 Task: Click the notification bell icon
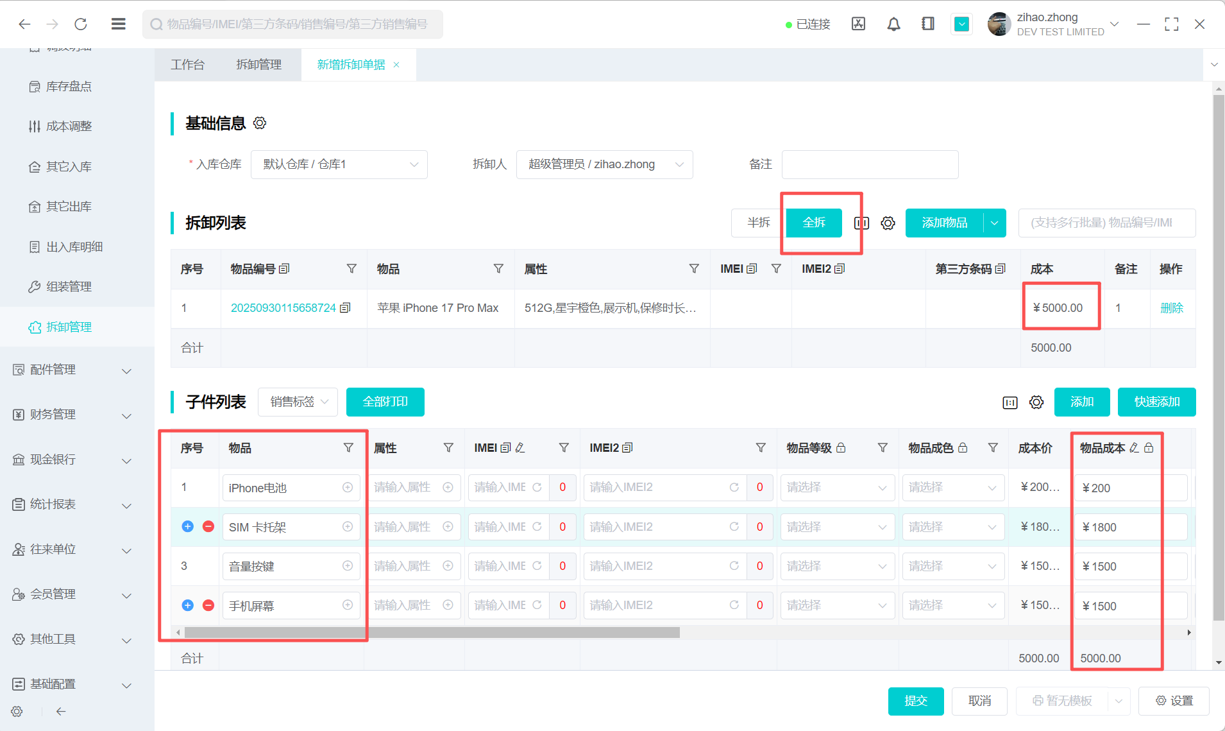[x=893, y=24]
